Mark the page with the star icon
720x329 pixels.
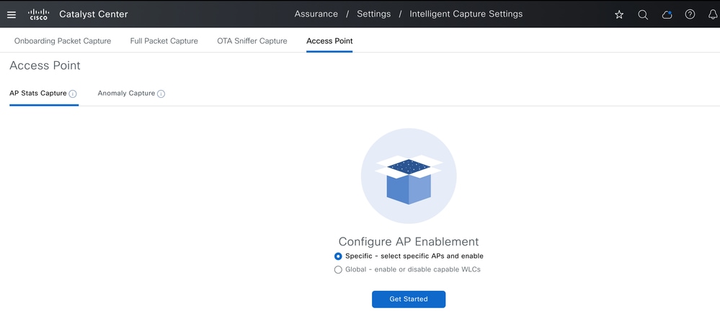coord(619,14)
